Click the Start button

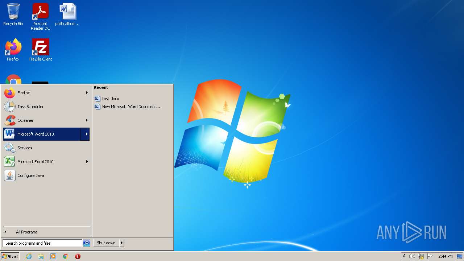point(10,256)
